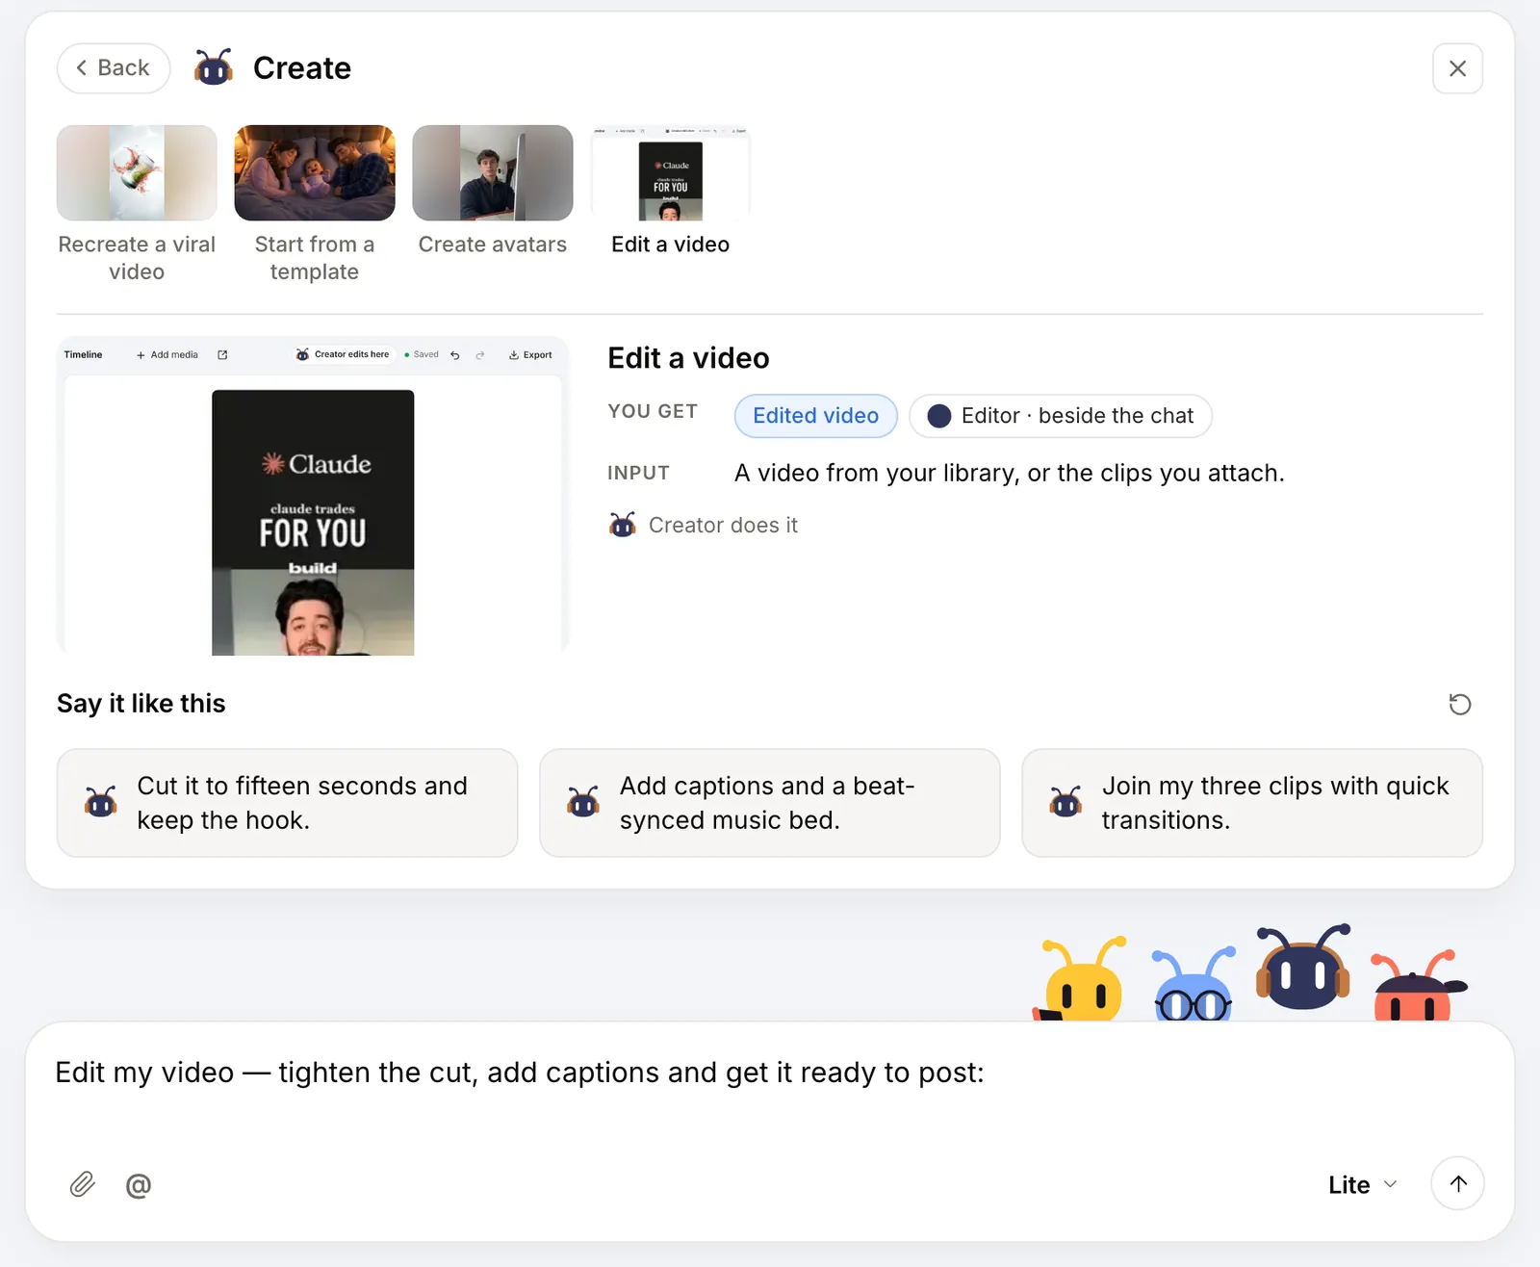Open the Lite model dropdown

point(1362,1185)
